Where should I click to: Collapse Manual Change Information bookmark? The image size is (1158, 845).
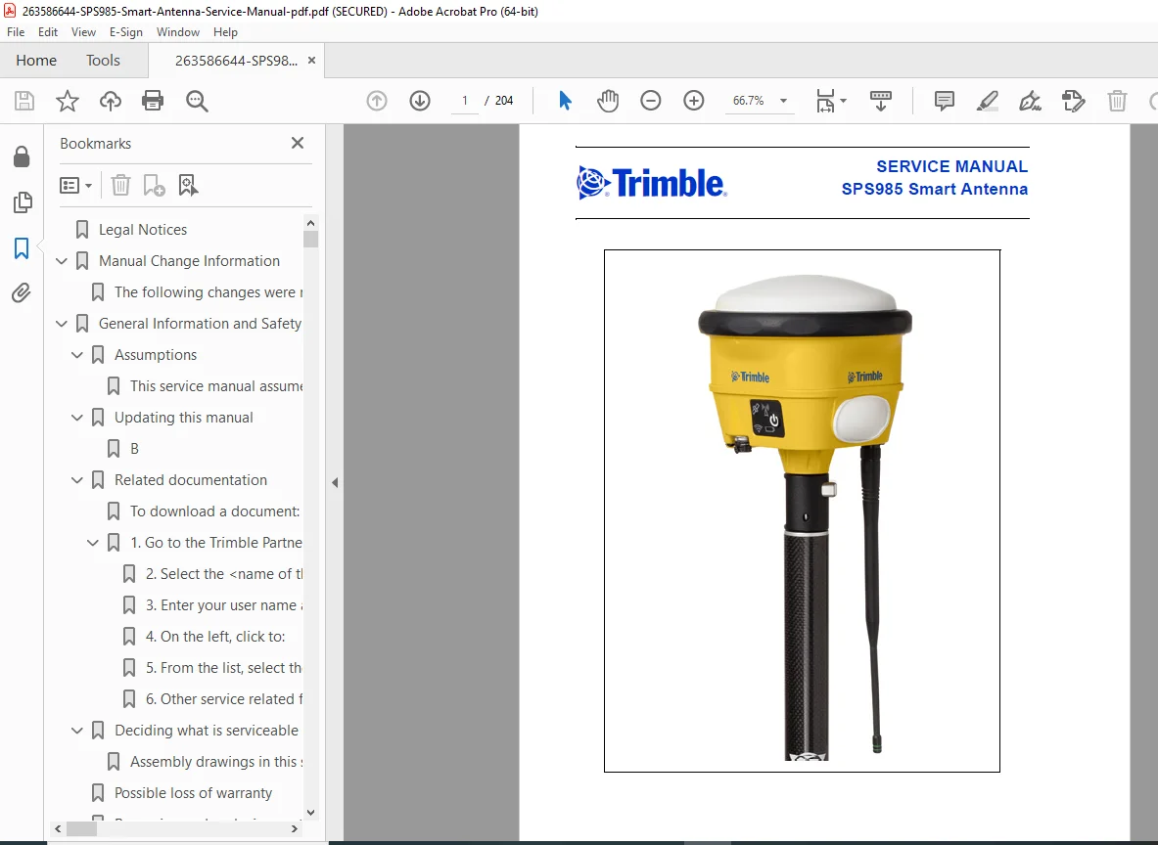62,261
